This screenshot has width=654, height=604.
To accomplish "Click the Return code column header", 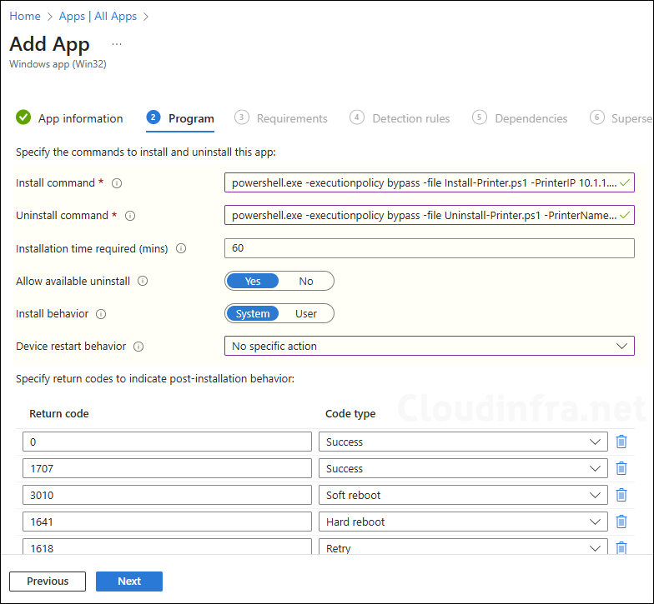I will tap(58, 413).
